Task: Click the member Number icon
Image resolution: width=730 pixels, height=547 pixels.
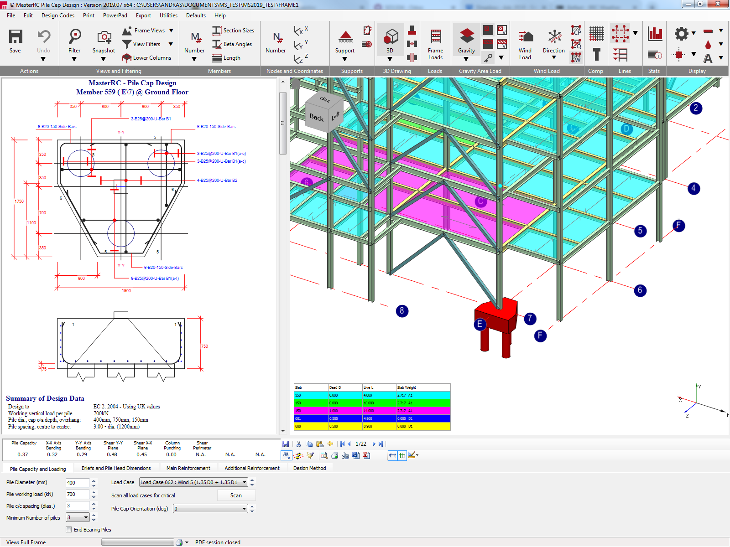Action: [195, 37]
